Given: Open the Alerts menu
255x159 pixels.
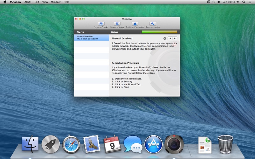Looking at the screenshot, I should click(x=28, y=2).
